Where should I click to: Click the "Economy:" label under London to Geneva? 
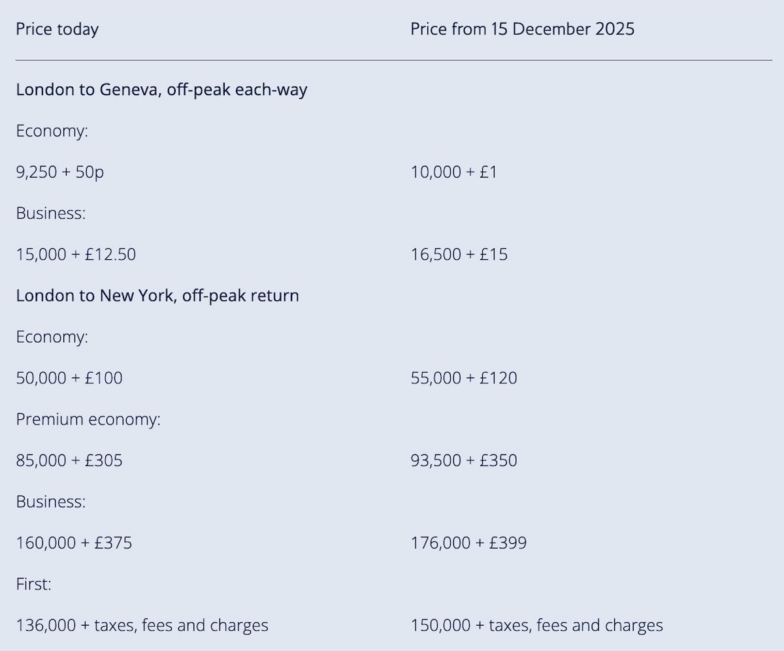[x=52, y=131]
